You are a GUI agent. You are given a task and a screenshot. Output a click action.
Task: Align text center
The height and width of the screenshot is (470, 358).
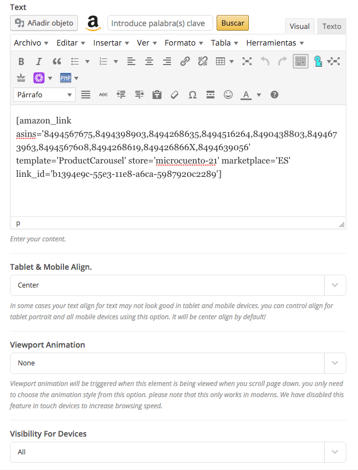[x=149, y=61]
